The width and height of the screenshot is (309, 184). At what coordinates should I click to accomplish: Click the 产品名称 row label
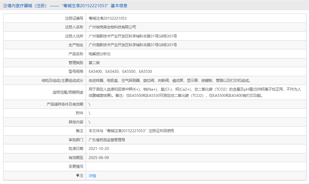[74, 53]
